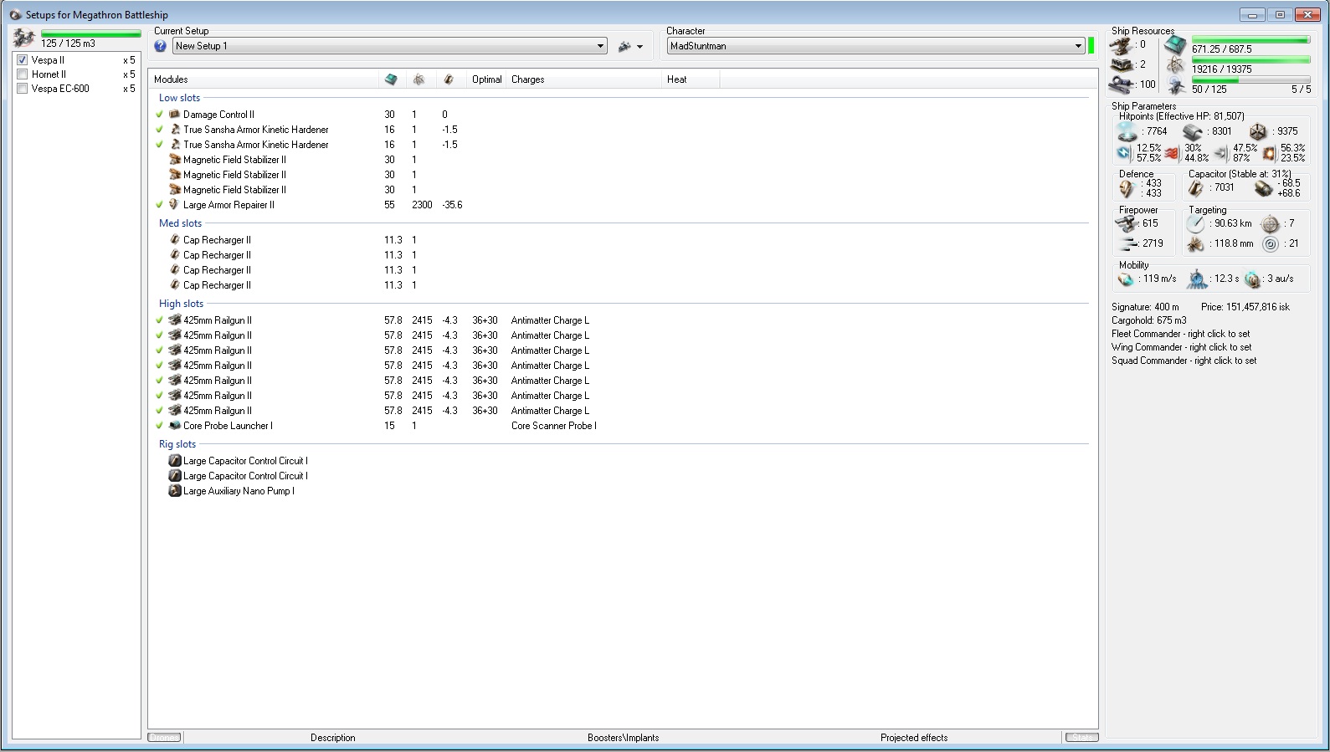
Task: Toggle the active checkmark for Damage Control II
Action: 159,115
